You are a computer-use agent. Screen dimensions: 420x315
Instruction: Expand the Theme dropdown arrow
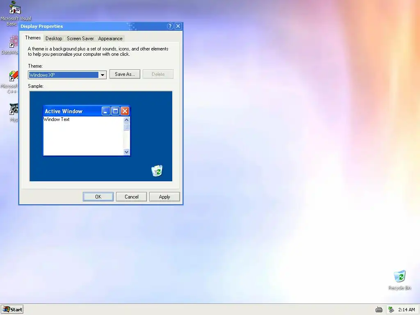point(102,75)
